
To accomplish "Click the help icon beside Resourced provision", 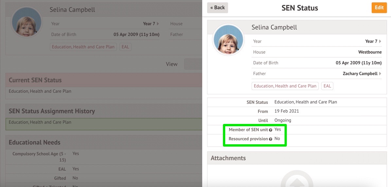I will coord(271,139).
